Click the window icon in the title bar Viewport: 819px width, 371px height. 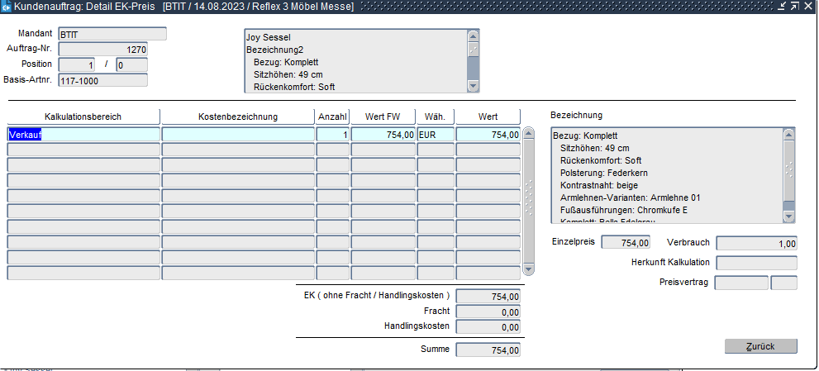[7, 7]
